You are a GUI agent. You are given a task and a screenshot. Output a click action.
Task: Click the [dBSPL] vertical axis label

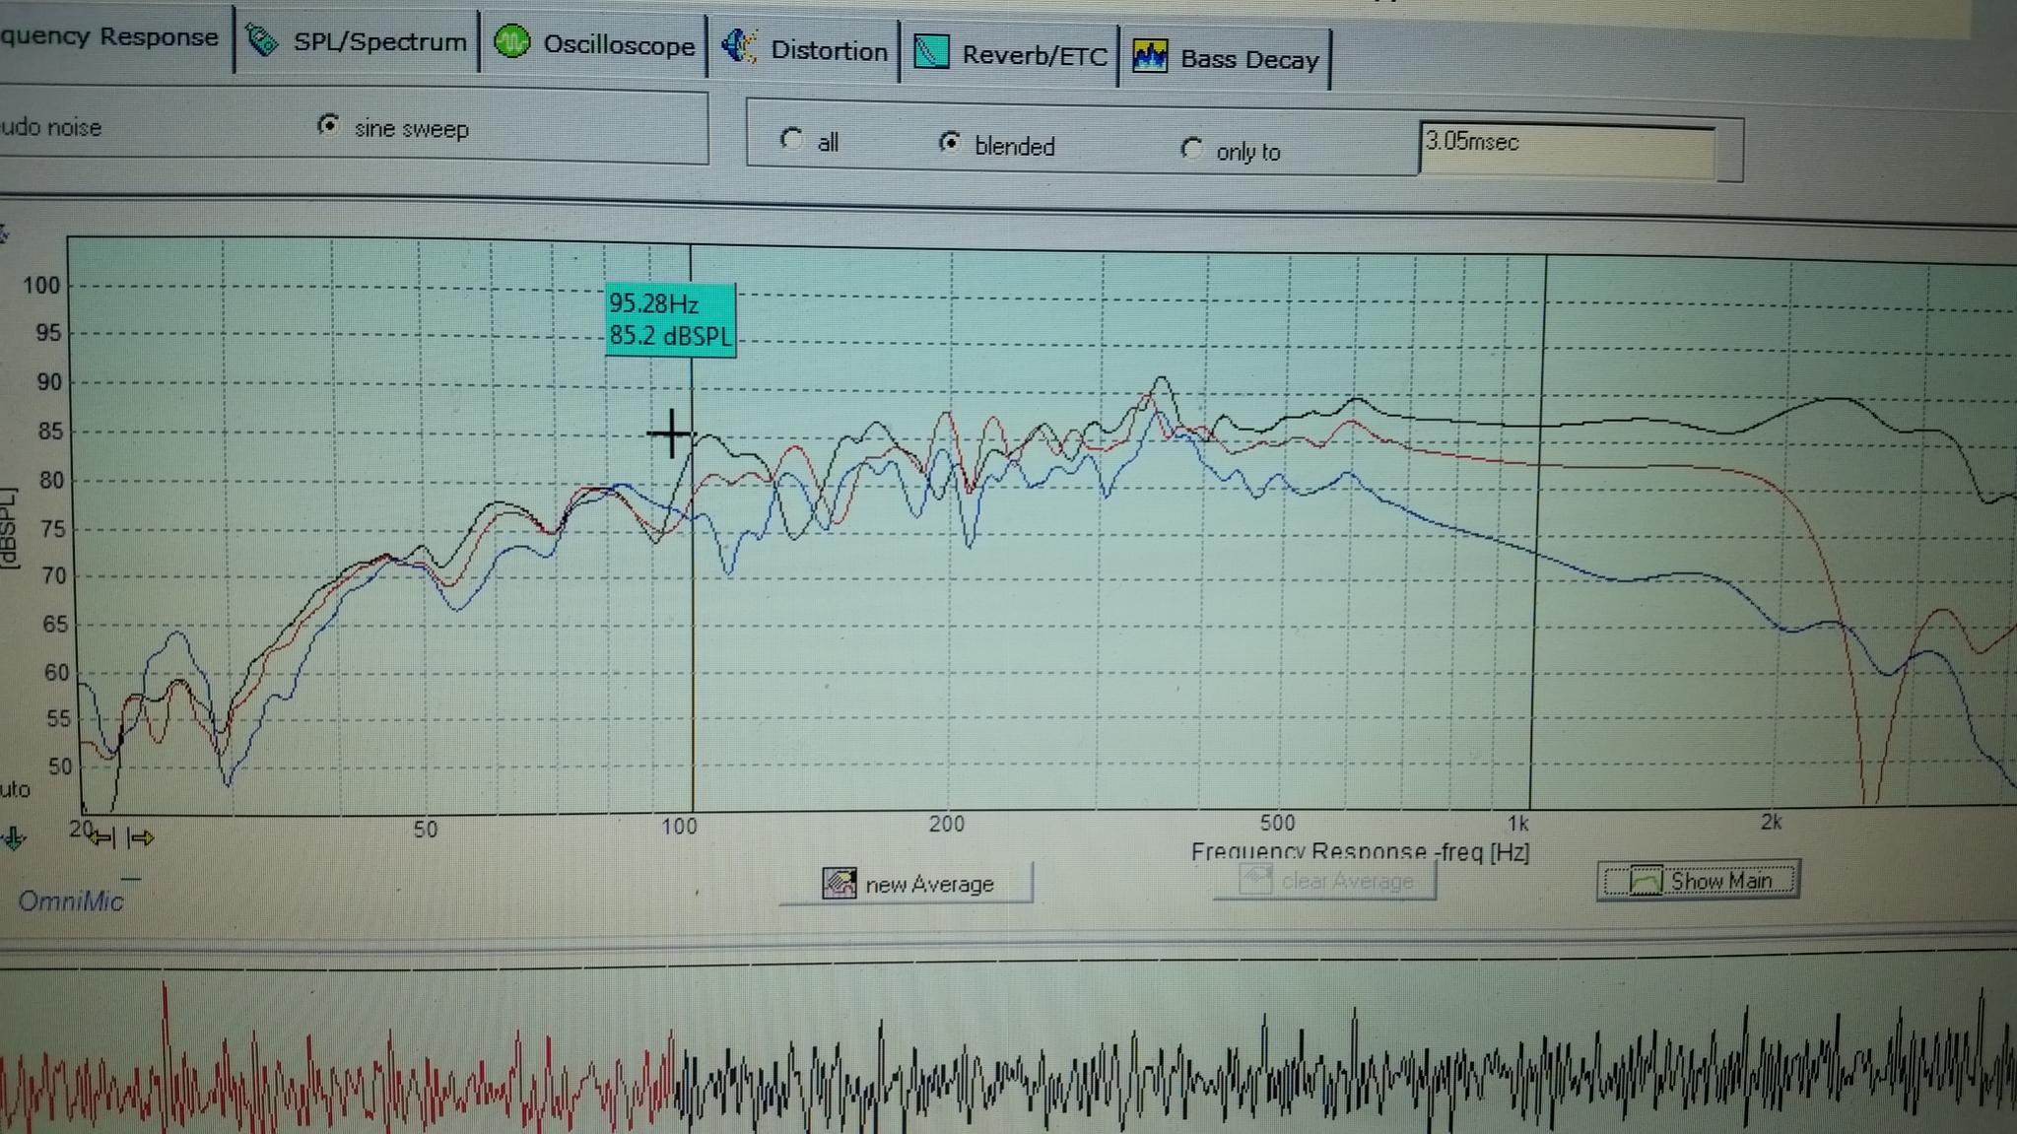click(10, 528)
